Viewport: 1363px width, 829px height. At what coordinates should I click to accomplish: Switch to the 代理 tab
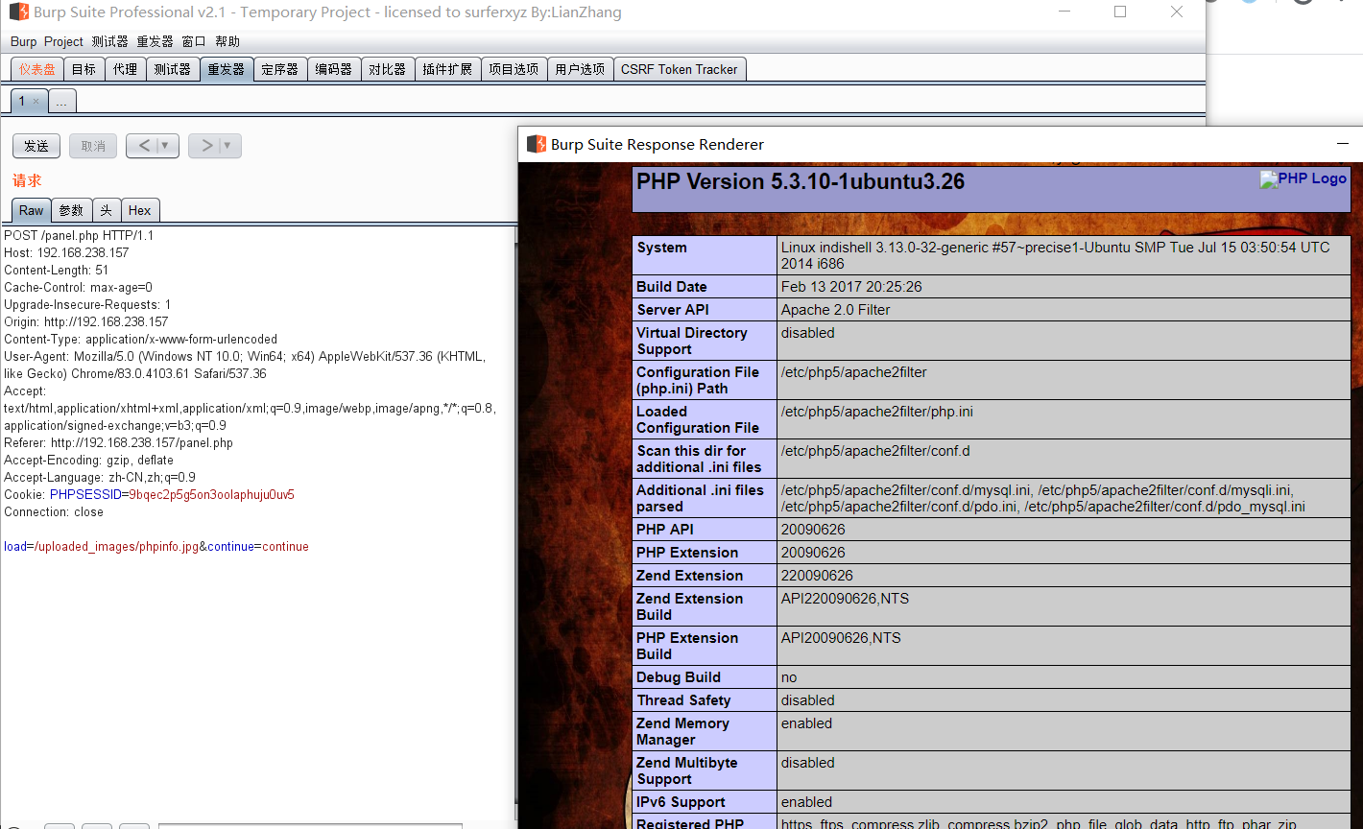(126, 69)
